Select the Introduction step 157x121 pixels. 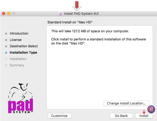point(19,34)
